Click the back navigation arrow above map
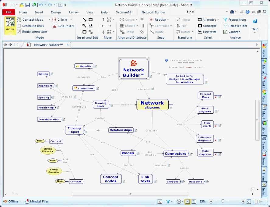This screenshot has width=270, height=207. click(5, 45)
